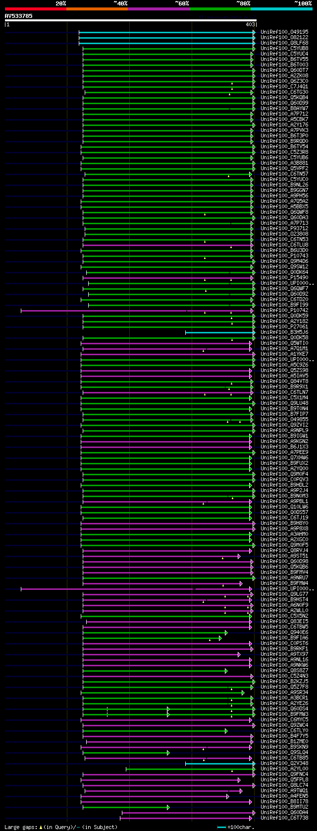Click the UniRef100_Q940E6 label
This screenshot has width=317, height=831.
click(x=284, y=632)
